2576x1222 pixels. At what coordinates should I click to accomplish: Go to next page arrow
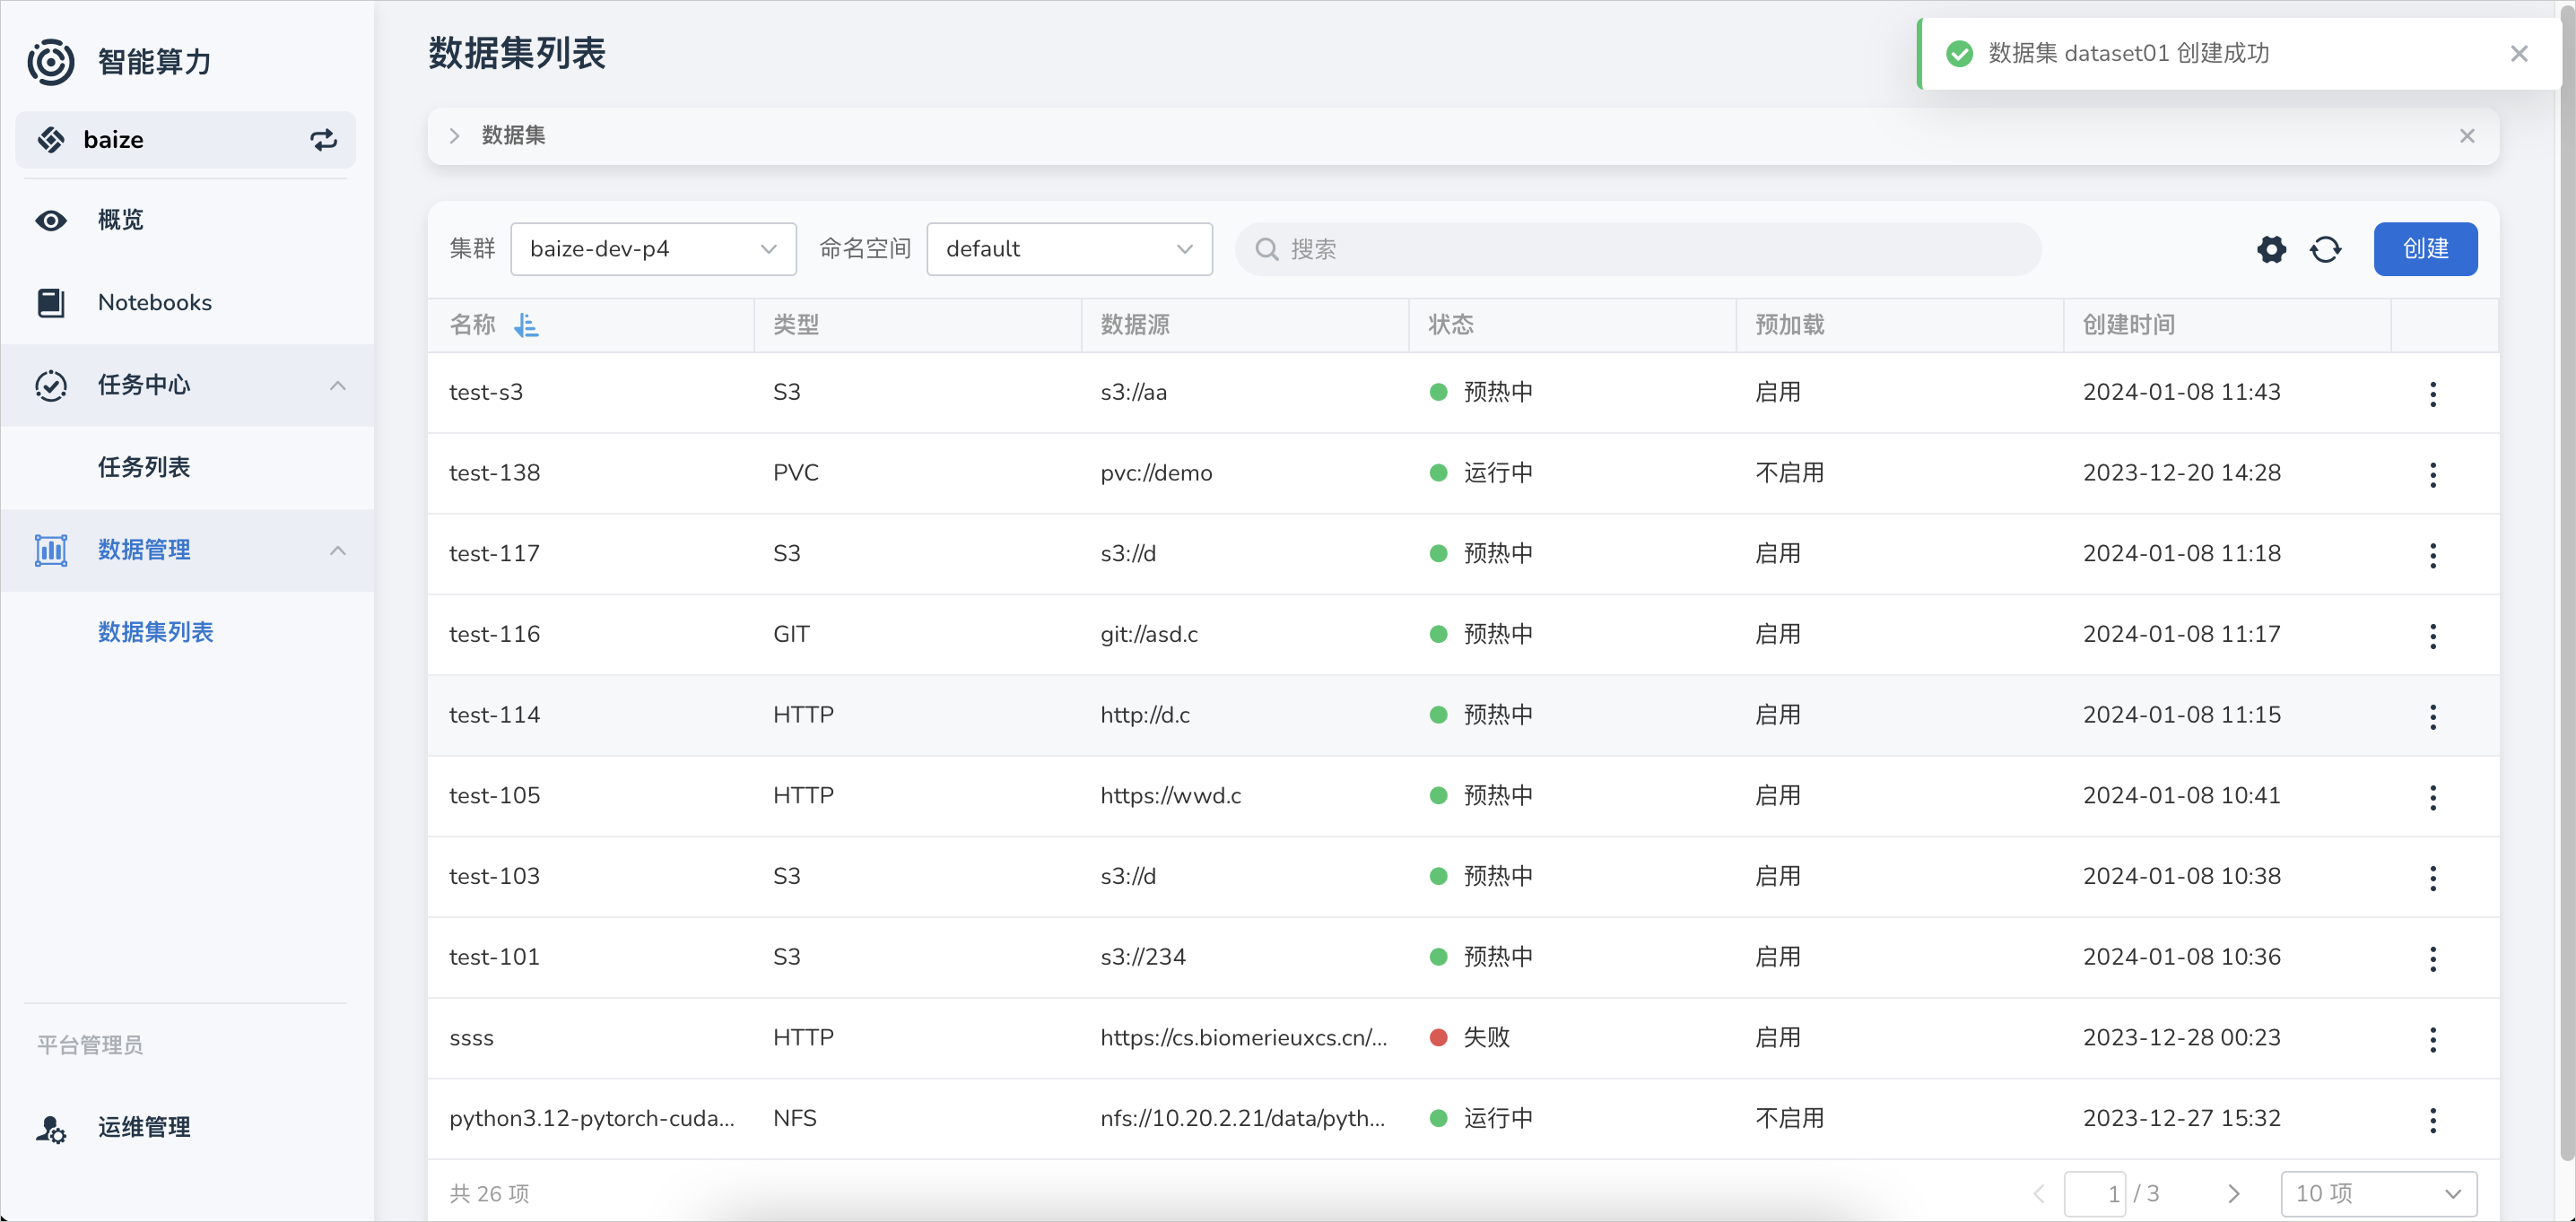click(2233, 1193)
